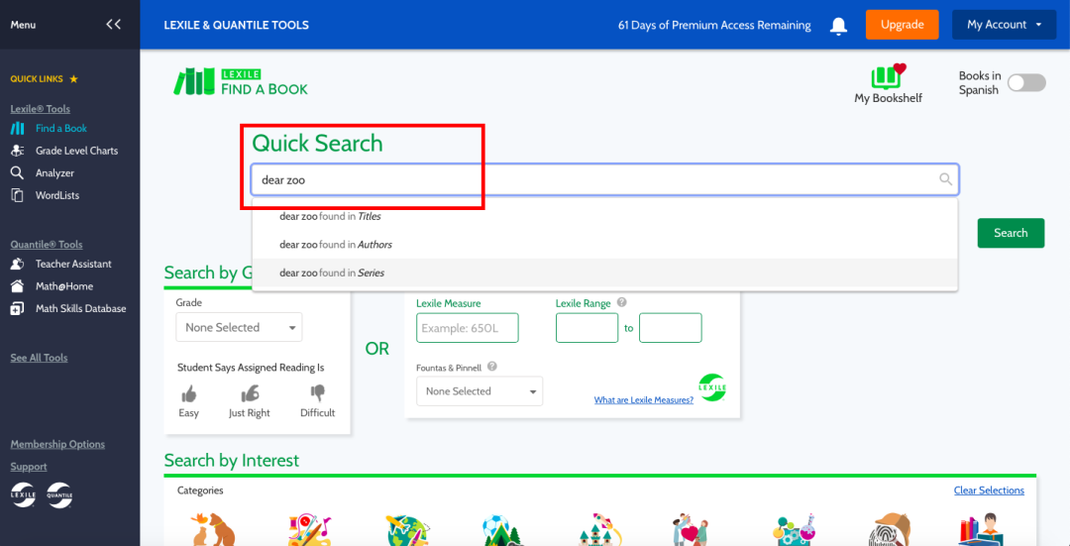Click the Quick Links star icon

pyautogui.click(x=73, y=79)
